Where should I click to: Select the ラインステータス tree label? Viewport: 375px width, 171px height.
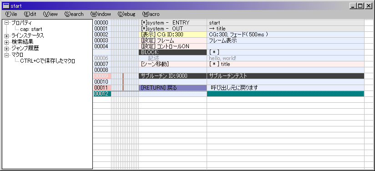pos(28,35)
